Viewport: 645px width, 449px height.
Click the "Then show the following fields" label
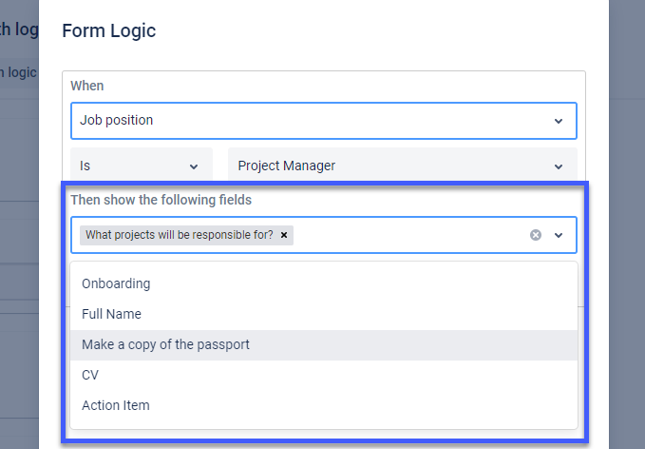click(x=161, y=201)
